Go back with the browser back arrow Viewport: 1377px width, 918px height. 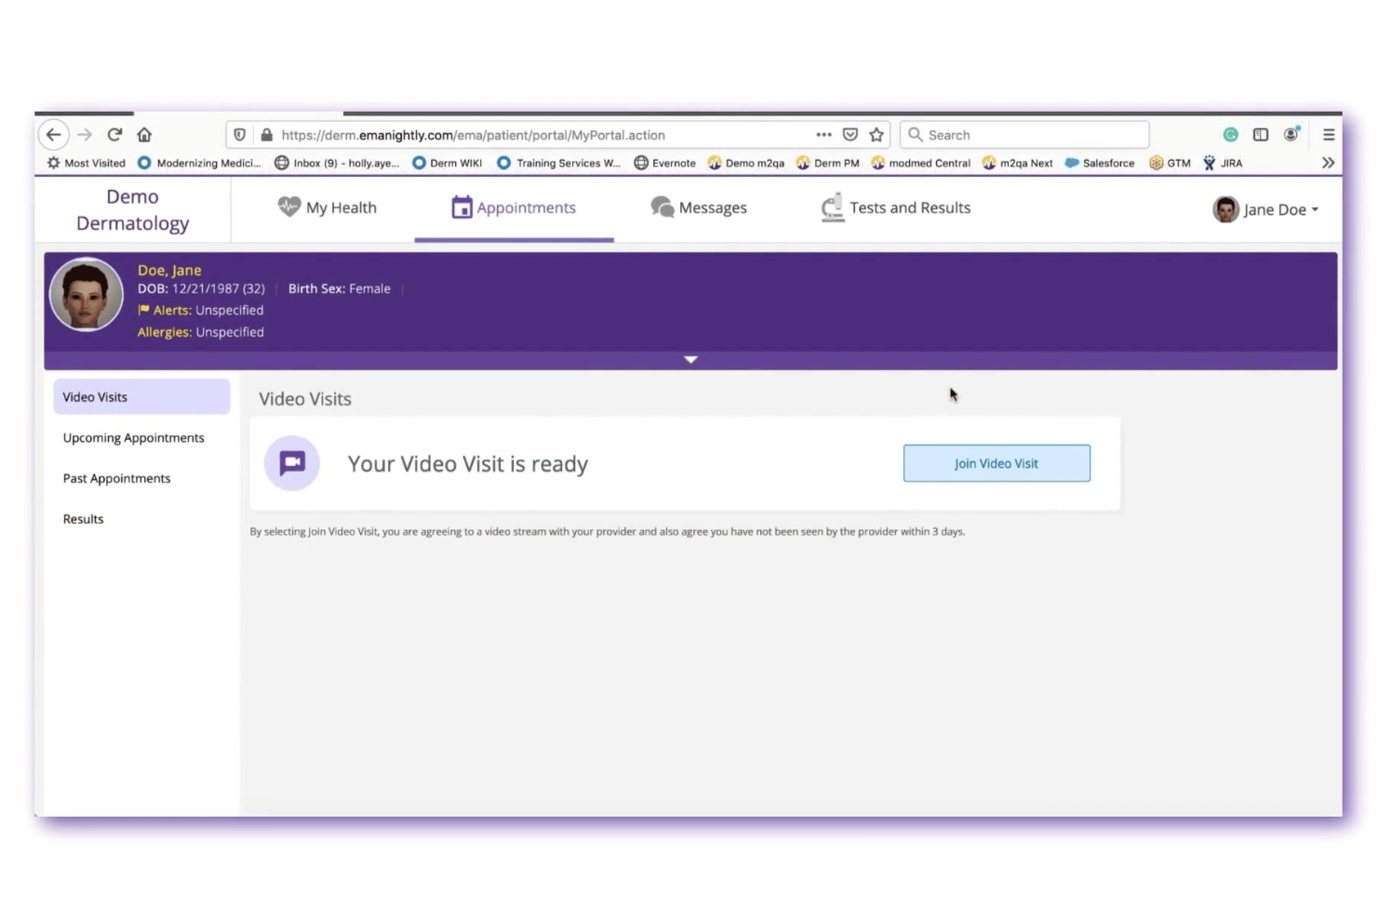(54, 135)
